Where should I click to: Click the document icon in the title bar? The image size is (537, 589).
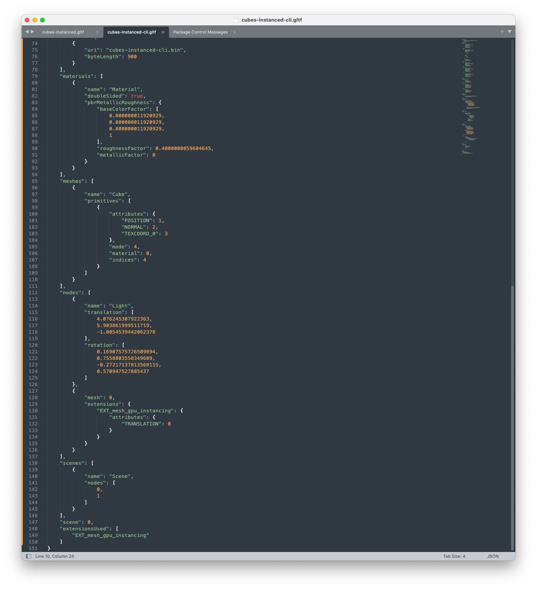coord(236,19)
